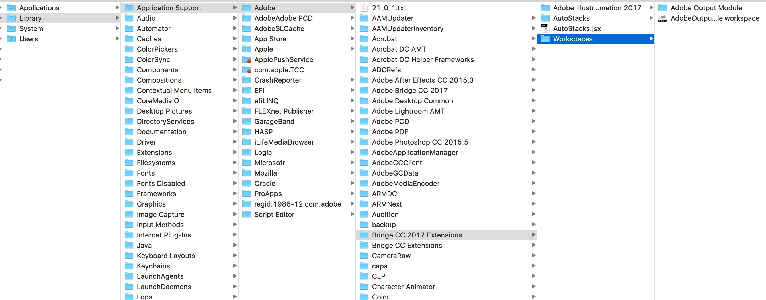
Task: Click the AdobeOutpu...le.workspace file icon
Action: [663, 18]
